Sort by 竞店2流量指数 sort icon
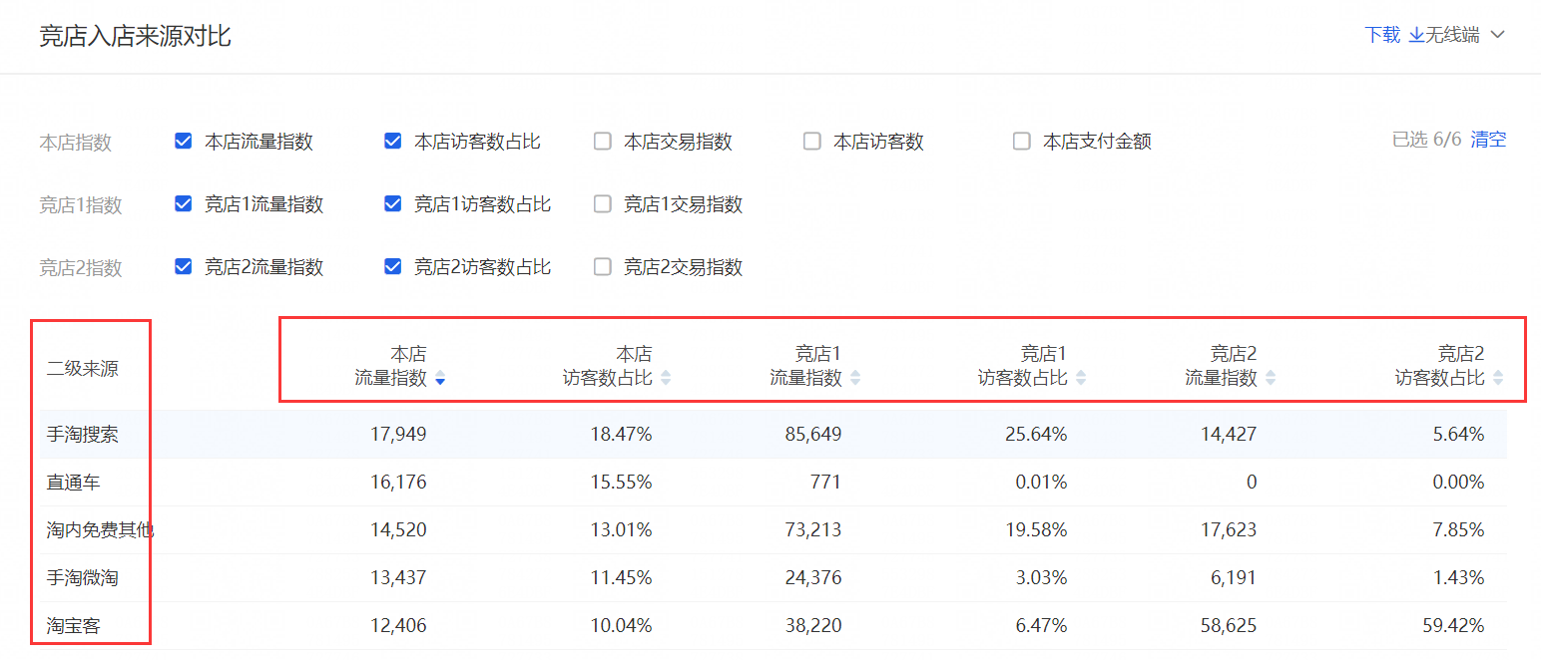Image resolution: width=1541 pixels, height=660 pixels. (1271, 379)
